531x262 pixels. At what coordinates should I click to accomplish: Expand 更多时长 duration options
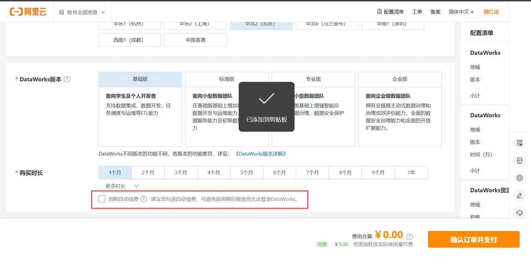[x=122, y=186]
